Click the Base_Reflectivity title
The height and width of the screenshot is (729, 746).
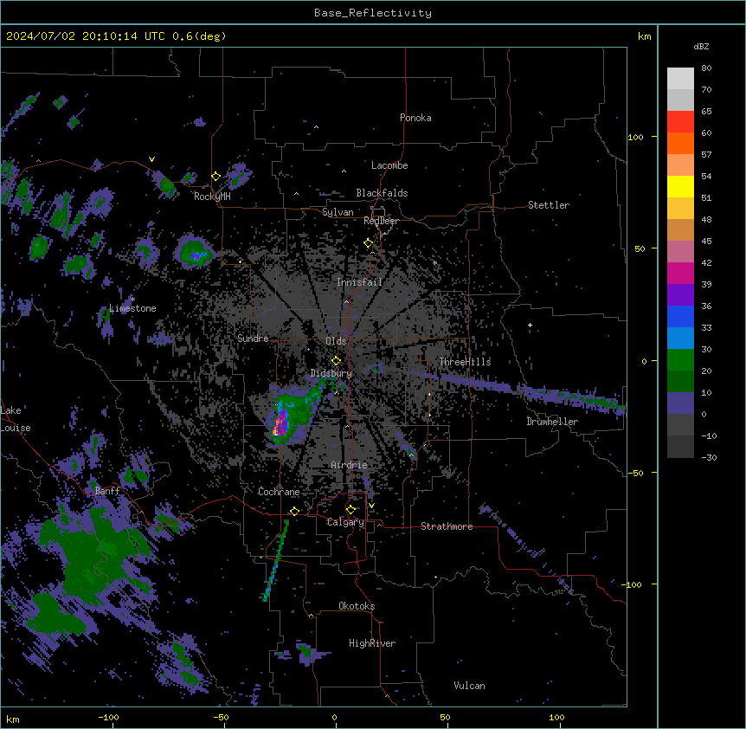click(373, 13)
